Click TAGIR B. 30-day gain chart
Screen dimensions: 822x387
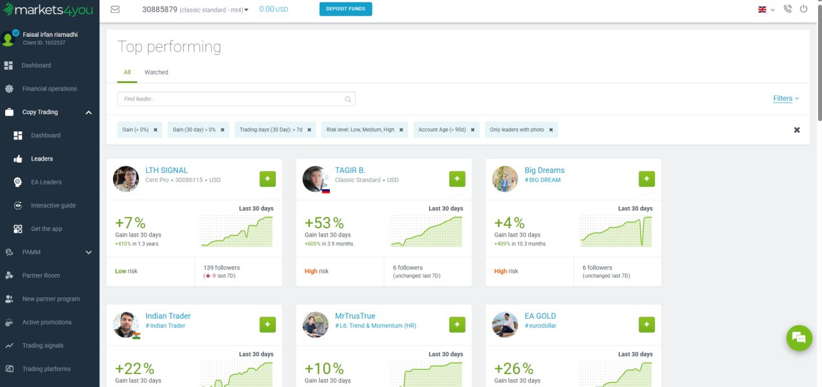click(x=426, y=231)
